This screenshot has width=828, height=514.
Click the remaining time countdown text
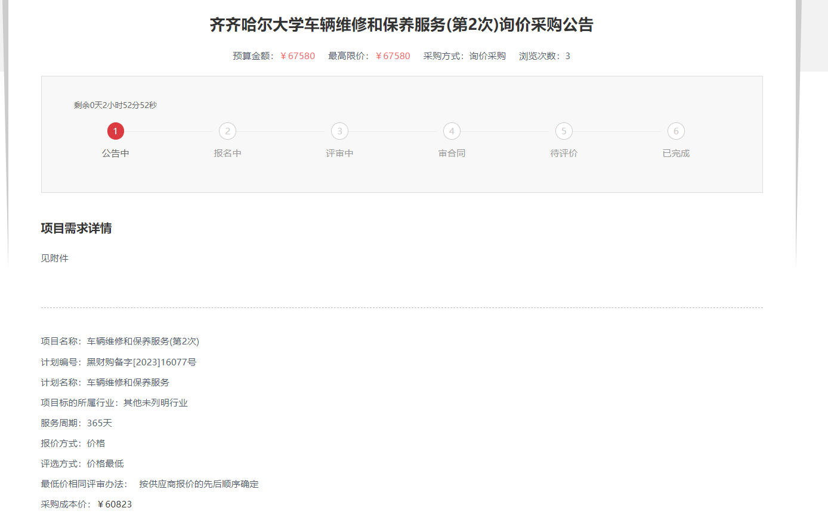tap(116, 106)
